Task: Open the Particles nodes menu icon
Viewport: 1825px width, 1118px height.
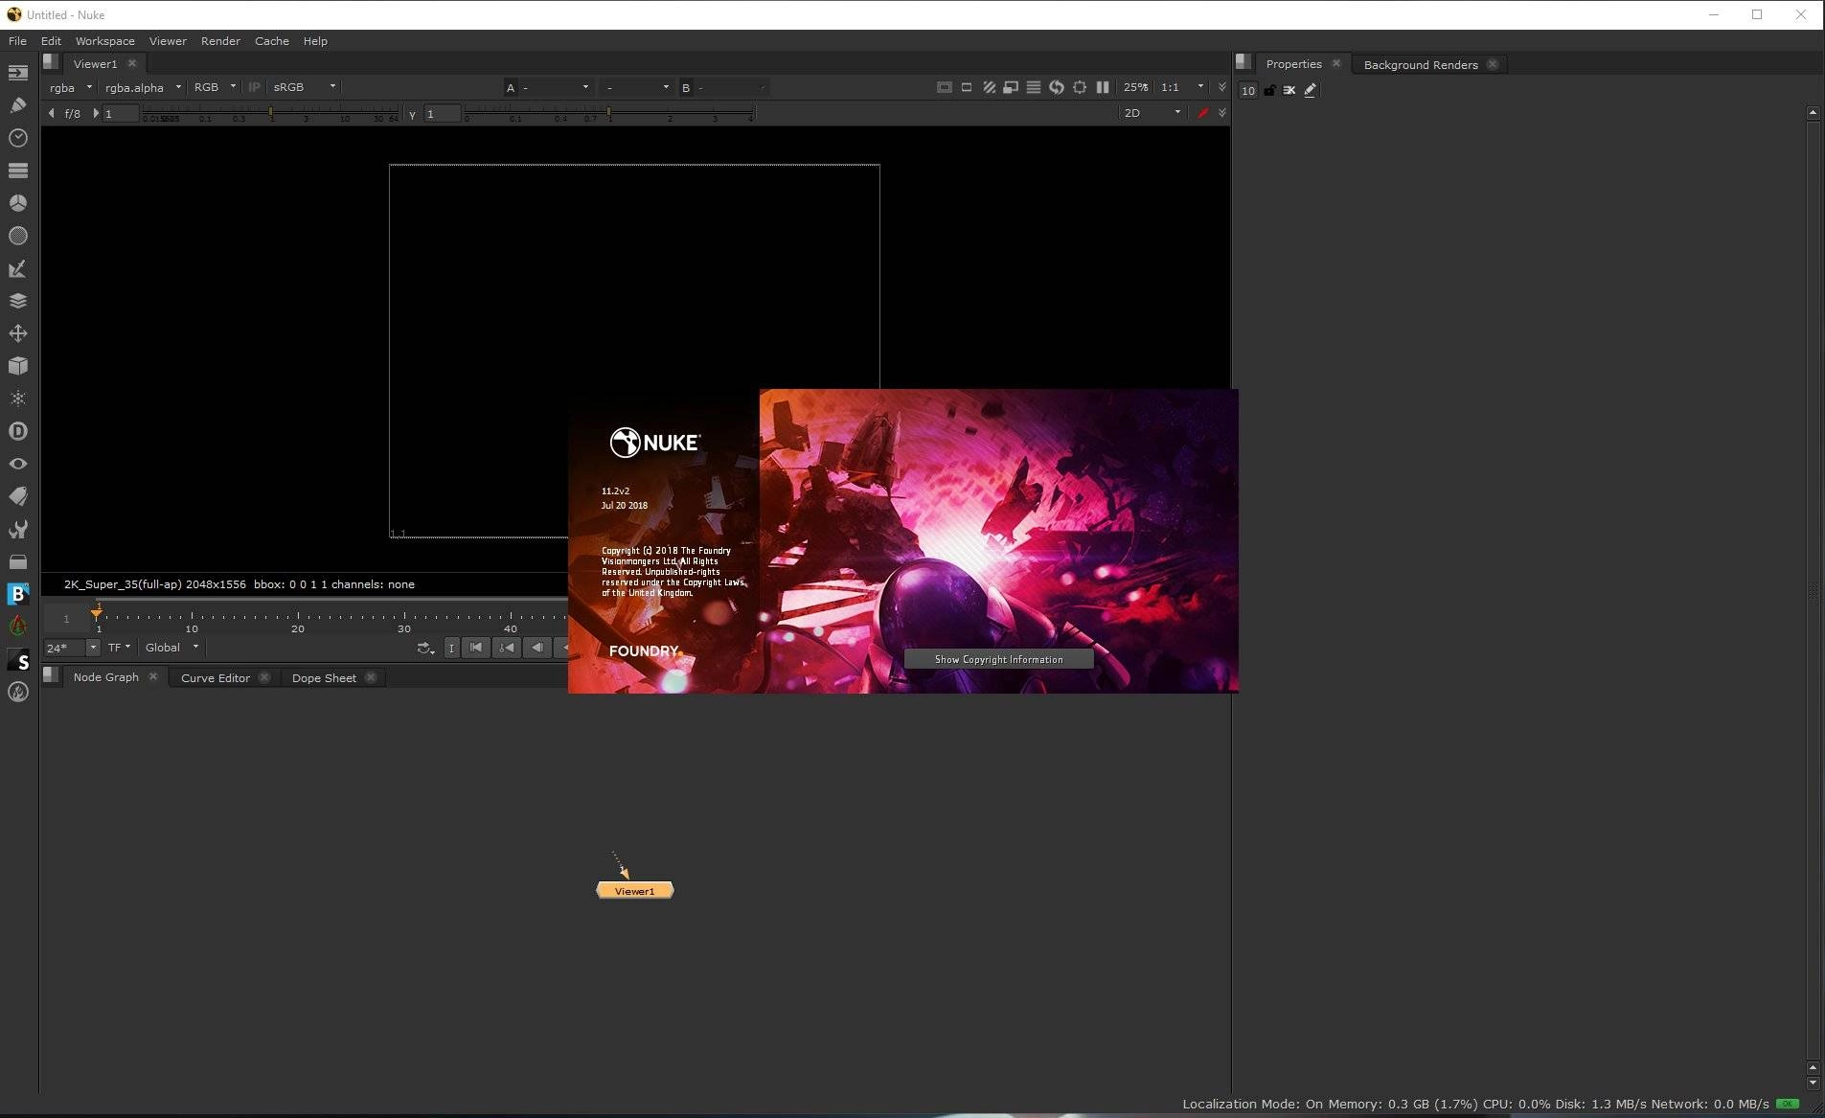Action: pos(18,399)
